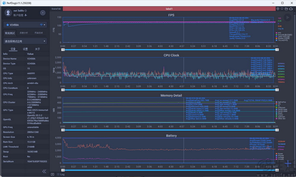Screen dimensions: 296x177
Task: Switch to the 常规测试 tab
Action: [x=10, y=33]
